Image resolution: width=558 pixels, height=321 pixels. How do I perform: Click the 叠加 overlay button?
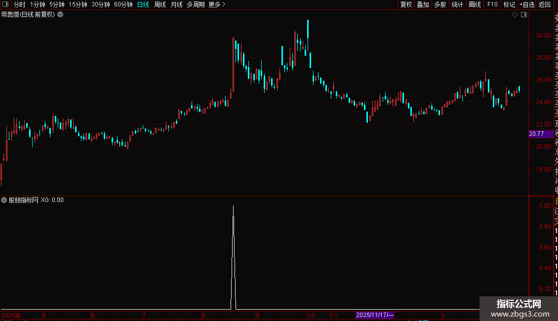423,4
